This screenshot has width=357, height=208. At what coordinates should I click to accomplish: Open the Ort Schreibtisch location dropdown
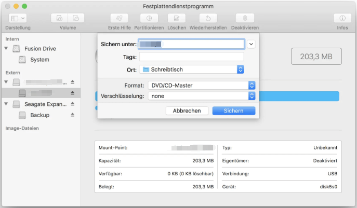tap(191, 70)
